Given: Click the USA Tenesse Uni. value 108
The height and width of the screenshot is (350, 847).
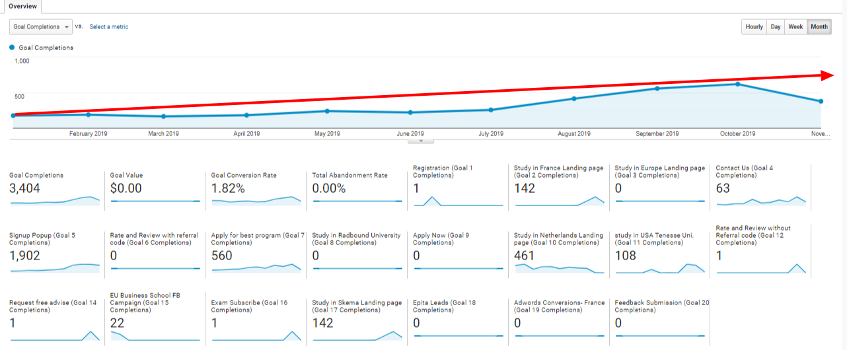Looking at the screenshot, I should pyautogui.click(x=626, y=256).
